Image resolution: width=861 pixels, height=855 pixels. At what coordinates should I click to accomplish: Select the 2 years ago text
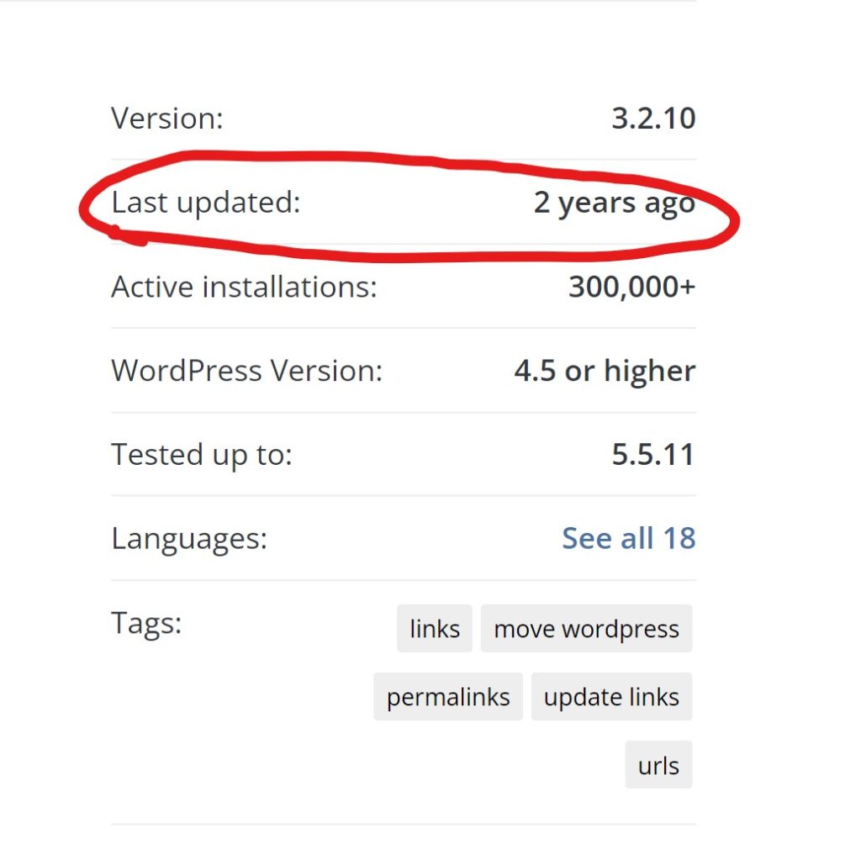click(x=615, y=203)
